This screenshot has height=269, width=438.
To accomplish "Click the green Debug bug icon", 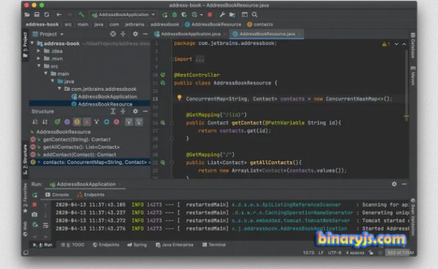I will click(175, 15).
